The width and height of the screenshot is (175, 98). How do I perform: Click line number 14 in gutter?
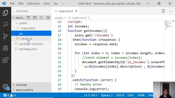tap(59, 22)
